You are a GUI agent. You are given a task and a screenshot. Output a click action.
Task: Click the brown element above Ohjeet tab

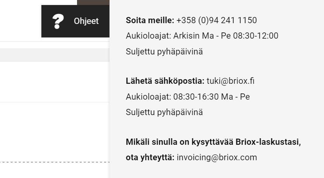pos(93,2)
